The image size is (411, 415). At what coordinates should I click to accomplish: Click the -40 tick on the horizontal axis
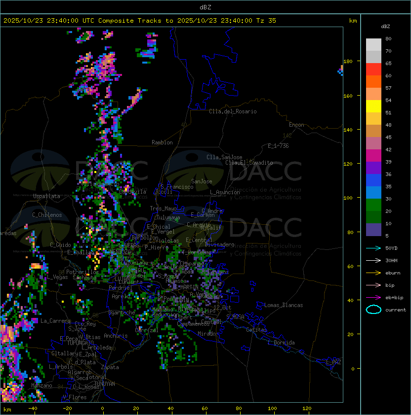point(33,409)
